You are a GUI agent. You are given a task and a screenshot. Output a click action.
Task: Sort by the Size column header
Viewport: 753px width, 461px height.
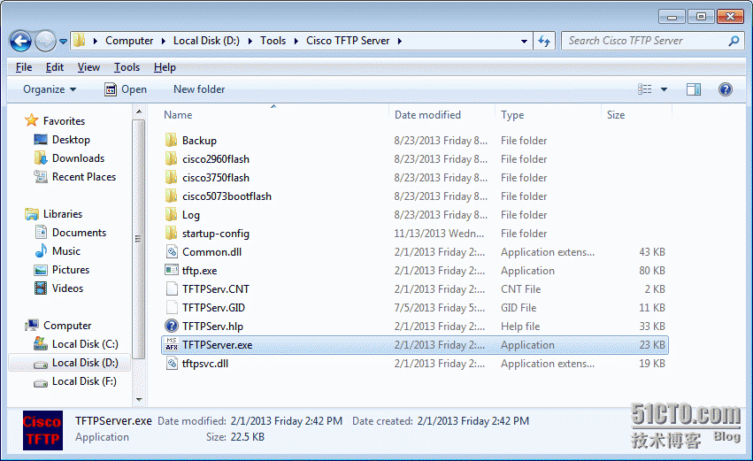[616, 115]
